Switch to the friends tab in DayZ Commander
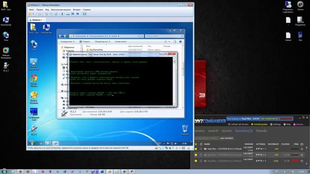310x174 pixels. [x=262, y=131]
